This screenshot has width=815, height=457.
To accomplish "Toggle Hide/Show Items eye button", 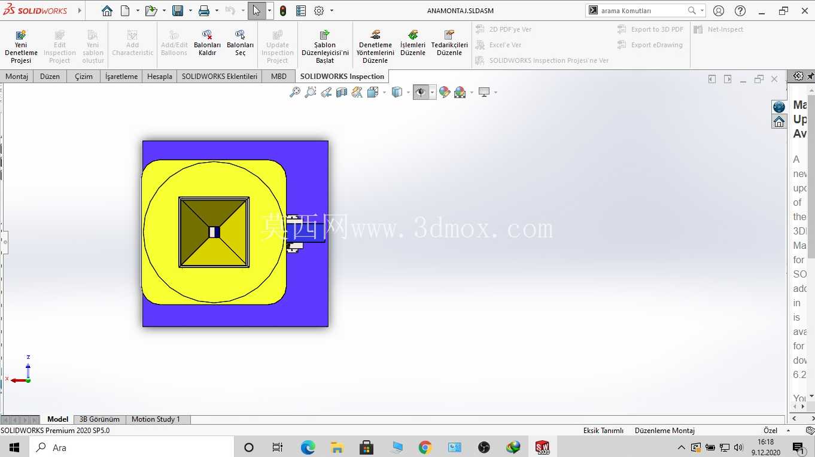I will coord(421,92).
